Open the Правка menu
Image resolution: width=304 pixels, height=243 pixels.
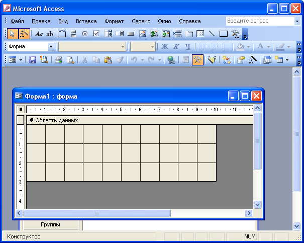(41, 21)
